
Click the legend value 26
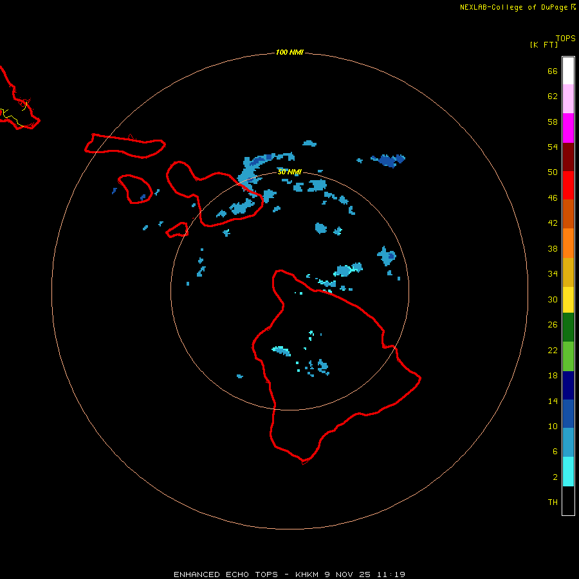pyautogui.click(x=553, y=325)
